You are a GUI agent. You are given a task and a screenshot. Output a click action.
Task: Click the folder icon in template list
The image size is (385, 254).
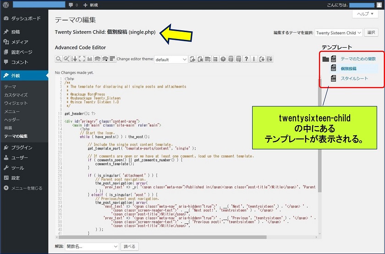pos(325,59)
